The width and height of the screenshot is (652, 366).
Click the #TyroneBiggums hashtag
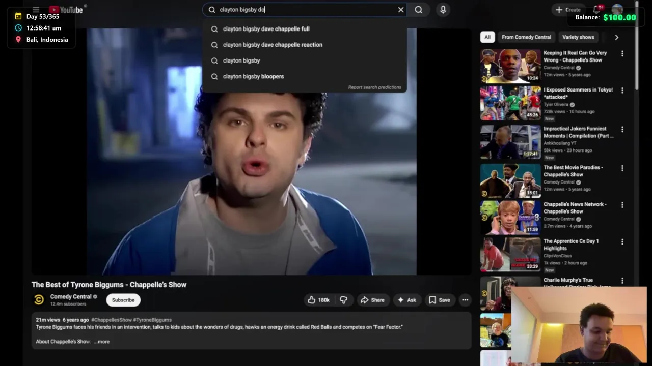click(152, 320)
